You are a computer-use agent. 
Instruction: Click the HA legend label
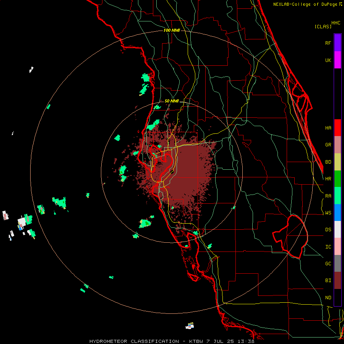coord(328,128)
